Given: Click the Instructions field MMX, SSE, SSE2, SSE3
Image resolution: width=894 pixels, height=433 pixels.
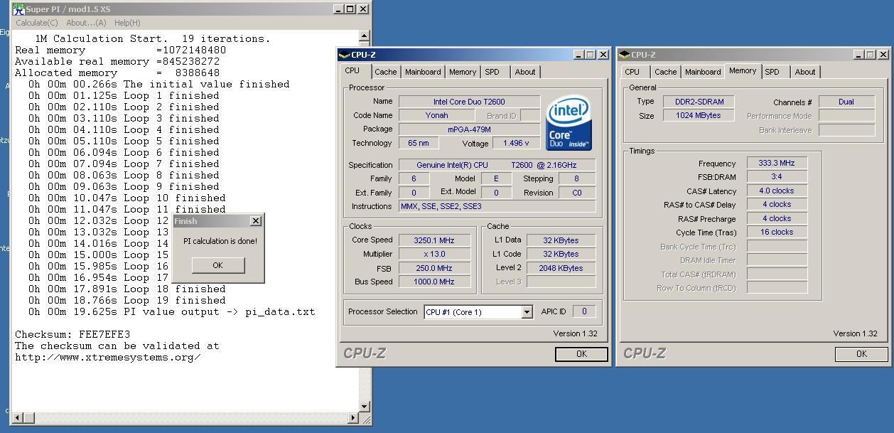Looking at the screenshot, I should [x=497, y=206].
